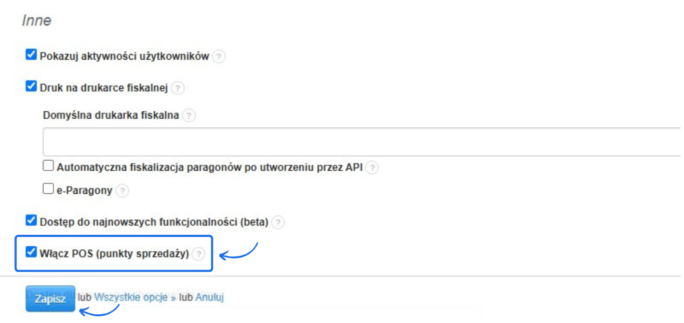The height and width of the screenshot is (323, 684).
Task: Toggle Dostęp do najnowszych funkcjonalności (beta) checkbox
Action: (31, 221)
